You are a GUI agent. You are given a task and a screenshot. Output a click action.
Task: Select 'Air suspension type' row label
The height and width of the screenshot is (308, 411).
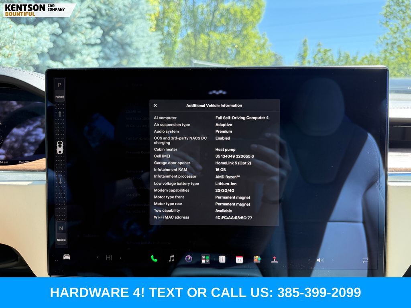click(x=172, y=125)
